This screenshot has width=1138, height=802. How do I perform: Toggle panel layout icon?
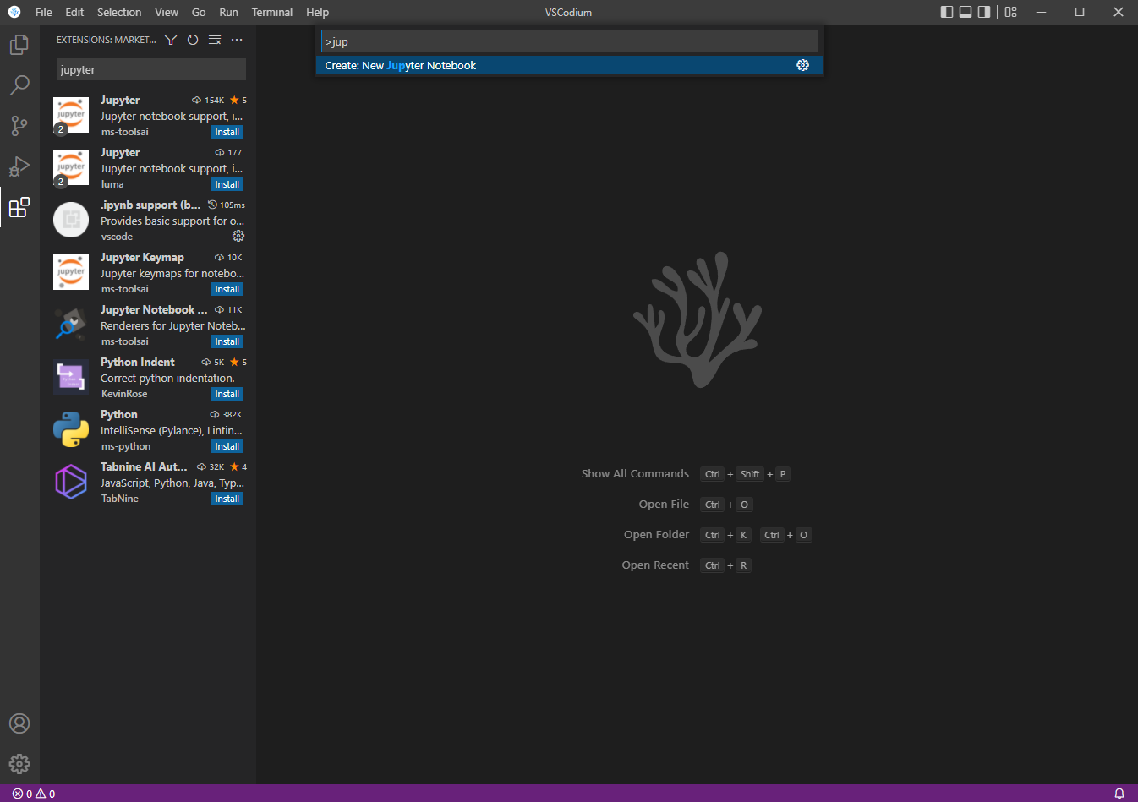[x=966, y=12]
